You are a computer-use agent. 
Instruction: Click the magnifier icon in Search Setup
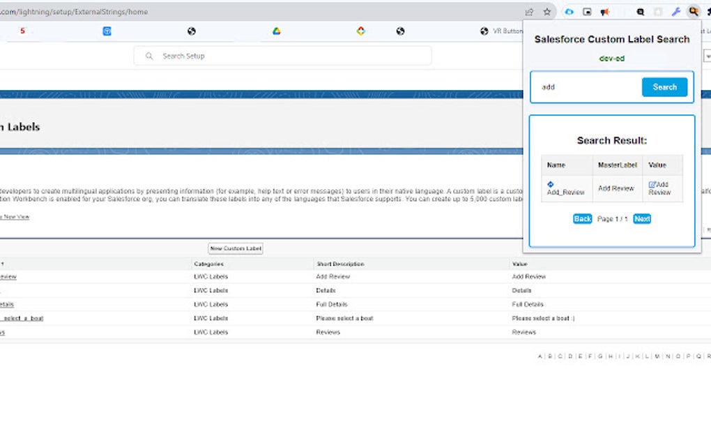pyautogui.click(x=148, y=56)
